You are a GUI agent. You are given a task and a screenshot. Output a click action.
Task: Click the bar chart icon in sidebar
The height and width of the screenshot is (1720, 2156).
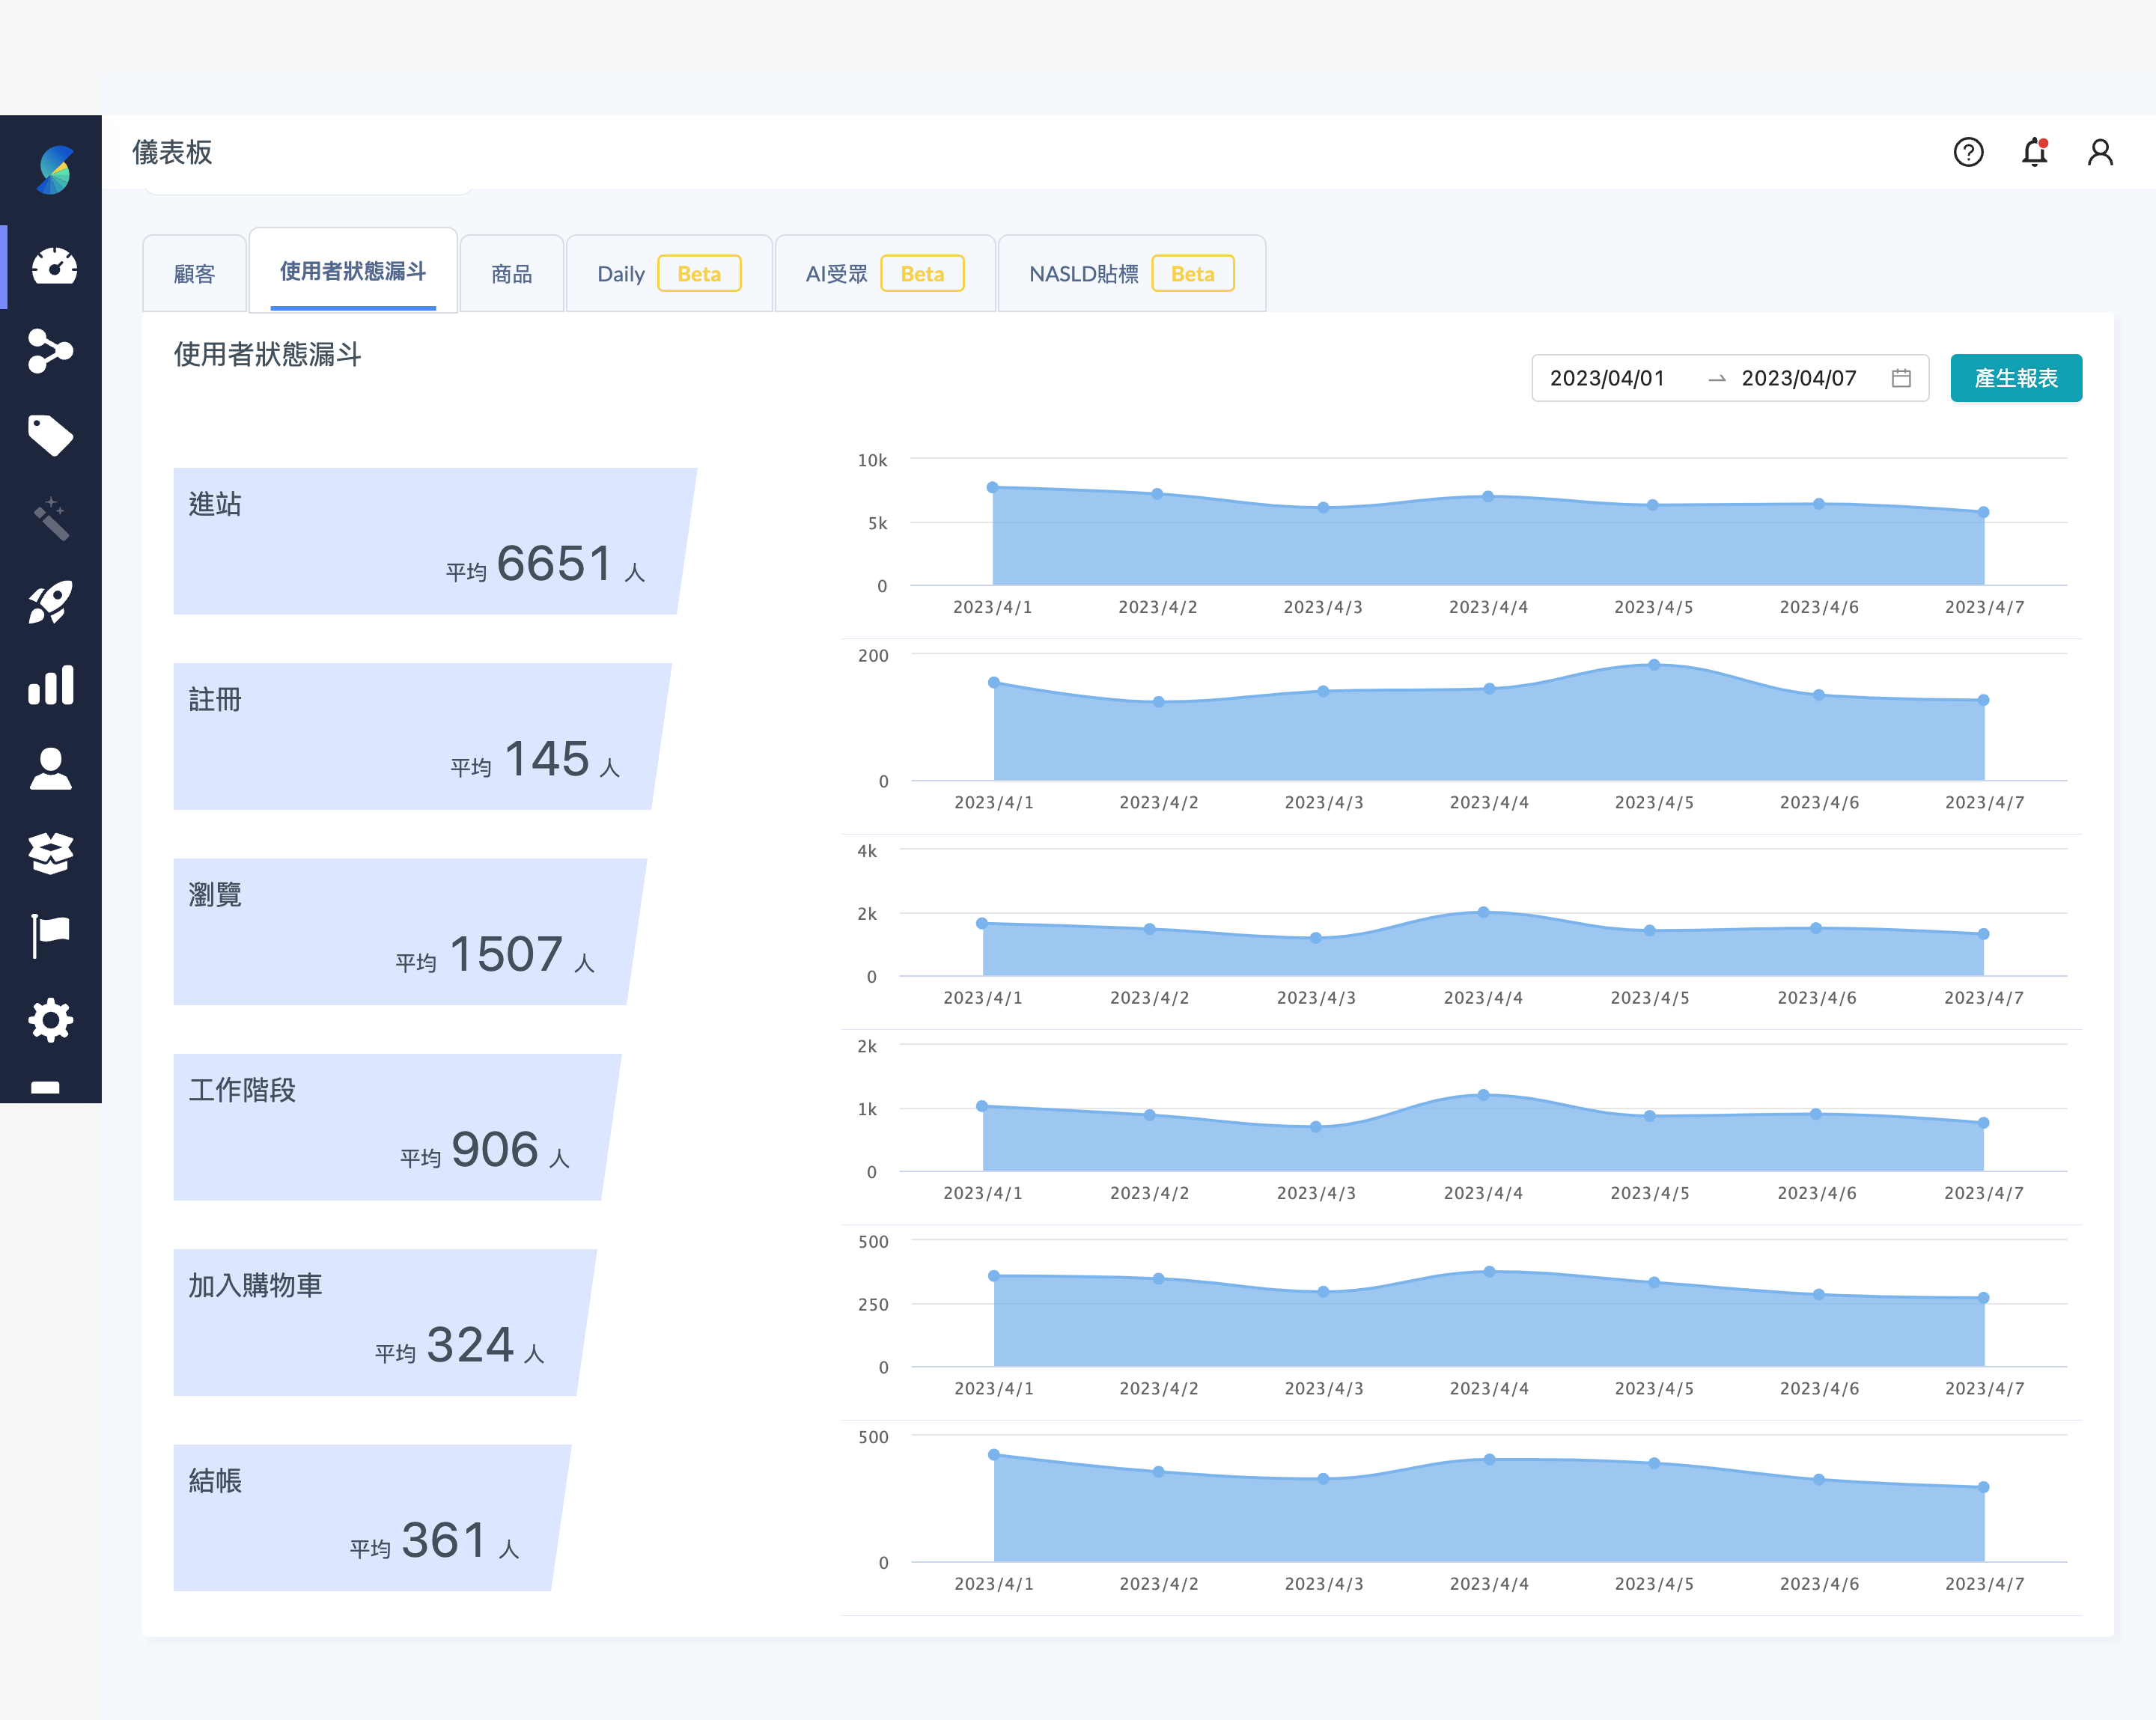click(x=50, y=686)
